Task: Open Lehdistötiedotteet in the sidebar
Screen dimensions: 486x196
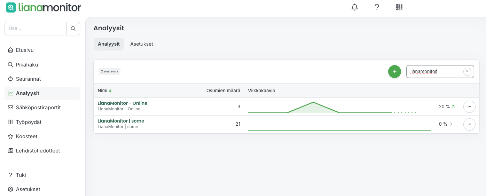Action: [42, 151]
